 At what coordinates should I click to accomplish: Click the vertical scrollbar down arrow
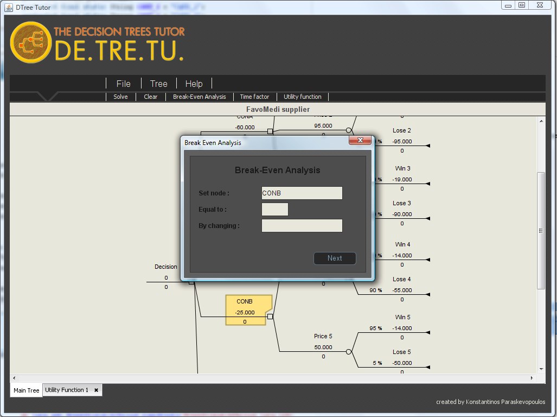(x=541, y=369)
